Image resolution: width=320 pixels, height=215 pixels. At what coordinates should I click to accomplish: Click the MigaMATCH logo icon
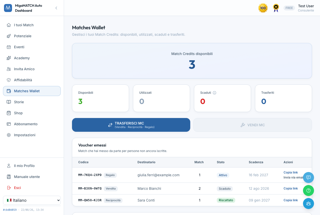point(8,8)
